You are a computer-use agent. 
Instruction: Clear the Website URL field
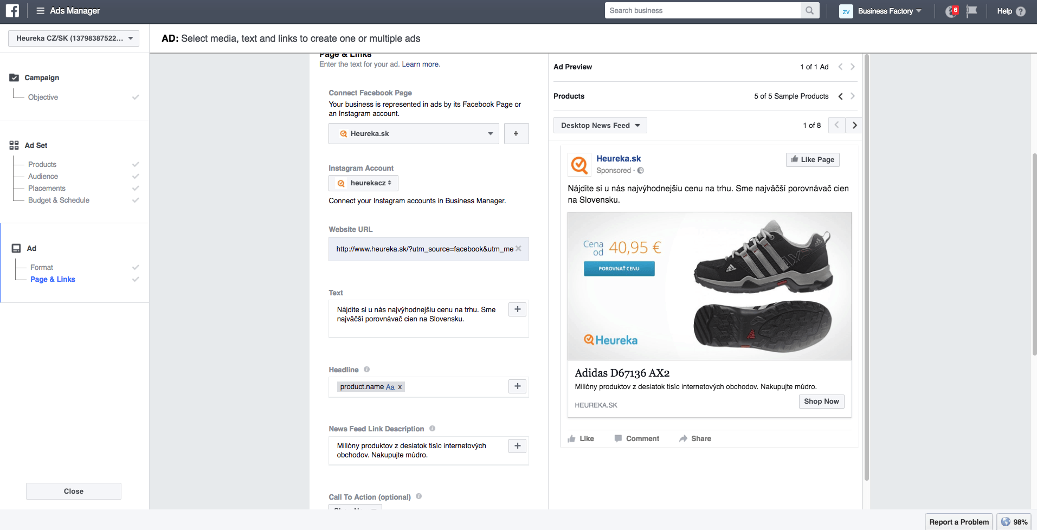pyautogui.click(x=519, y=249)
